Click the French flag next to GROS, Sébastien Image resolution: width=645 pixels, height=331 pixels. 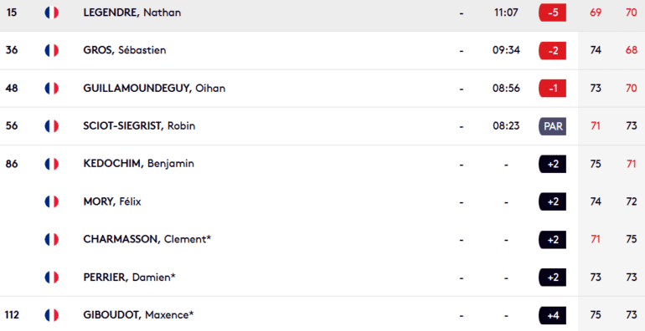(51, 50)
